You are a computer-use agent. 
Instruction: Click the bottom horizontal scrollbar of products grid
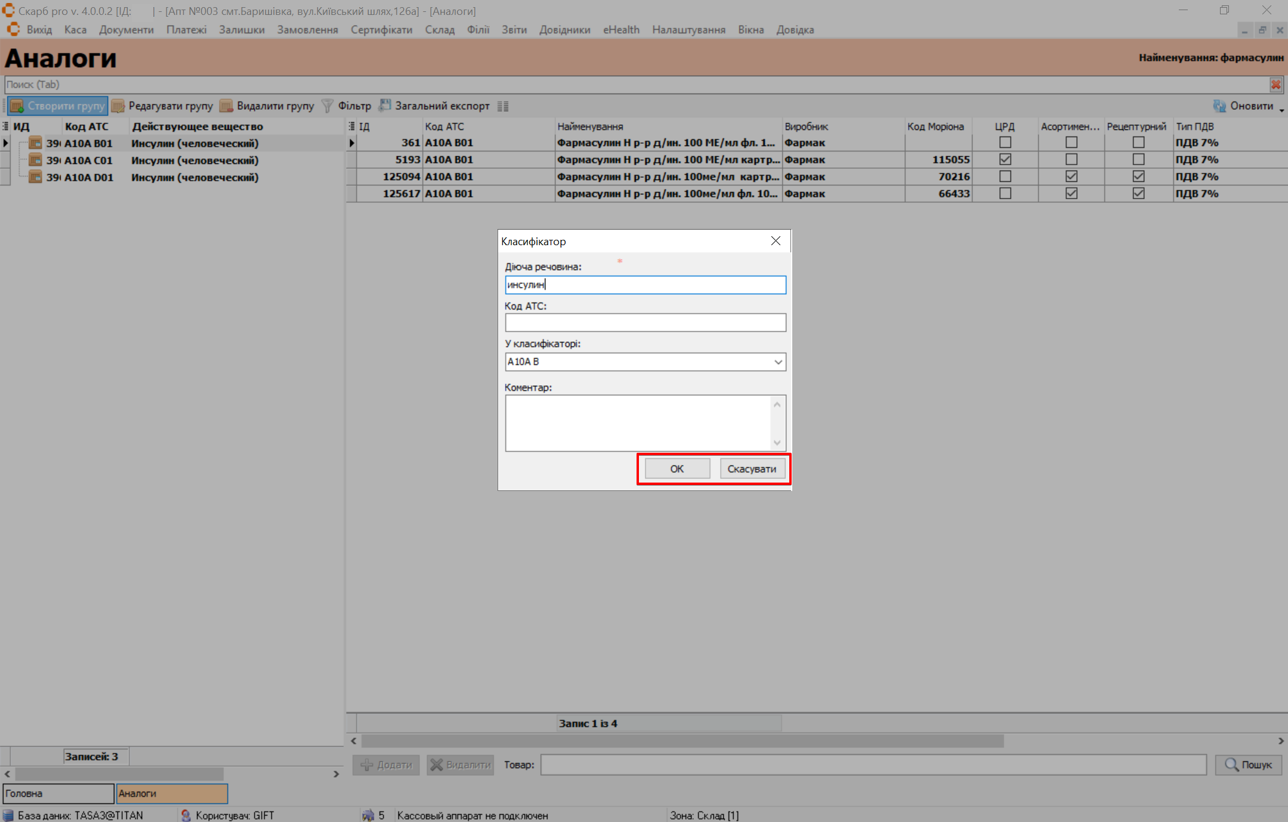(682, 741)
